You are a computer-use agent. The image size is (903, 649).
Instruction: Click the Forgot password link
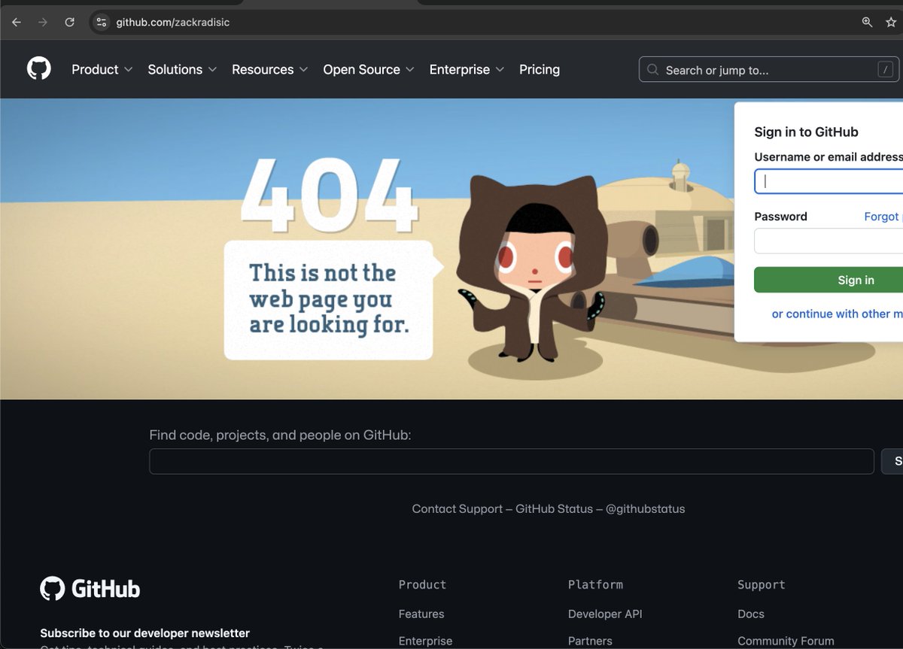pos(883,216)
